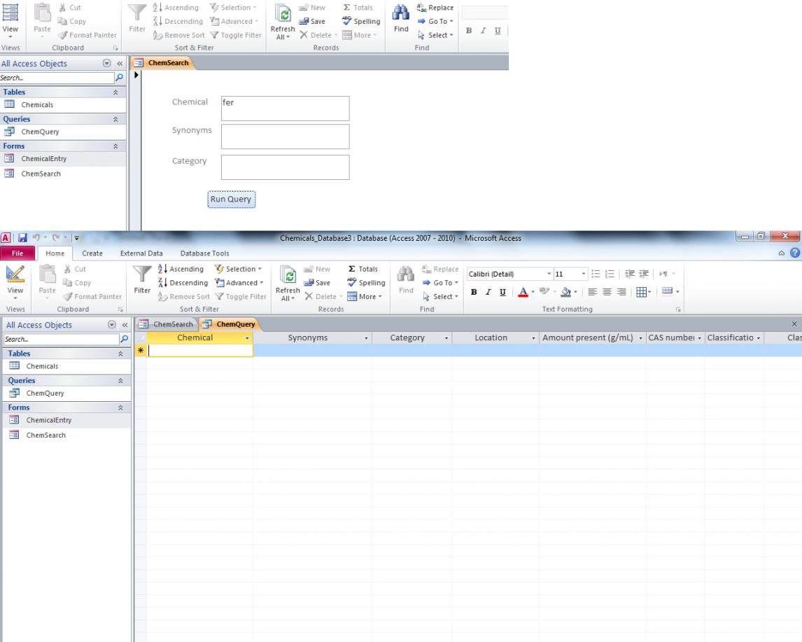Open Text Formatting dialog launcher

[x=678, y=309]
